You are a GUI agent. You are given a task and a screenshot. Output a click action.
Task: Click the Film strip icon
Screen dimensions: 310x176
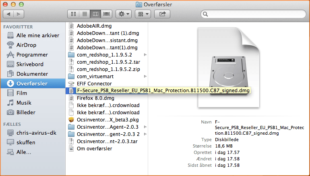point(10,93)
